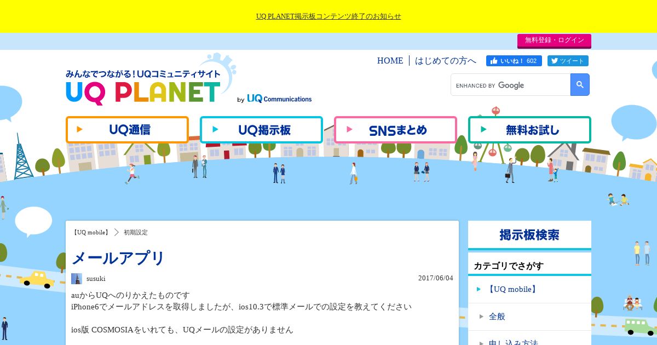Click the Facebook いいね！ button
657x345 pixels.
514,61
